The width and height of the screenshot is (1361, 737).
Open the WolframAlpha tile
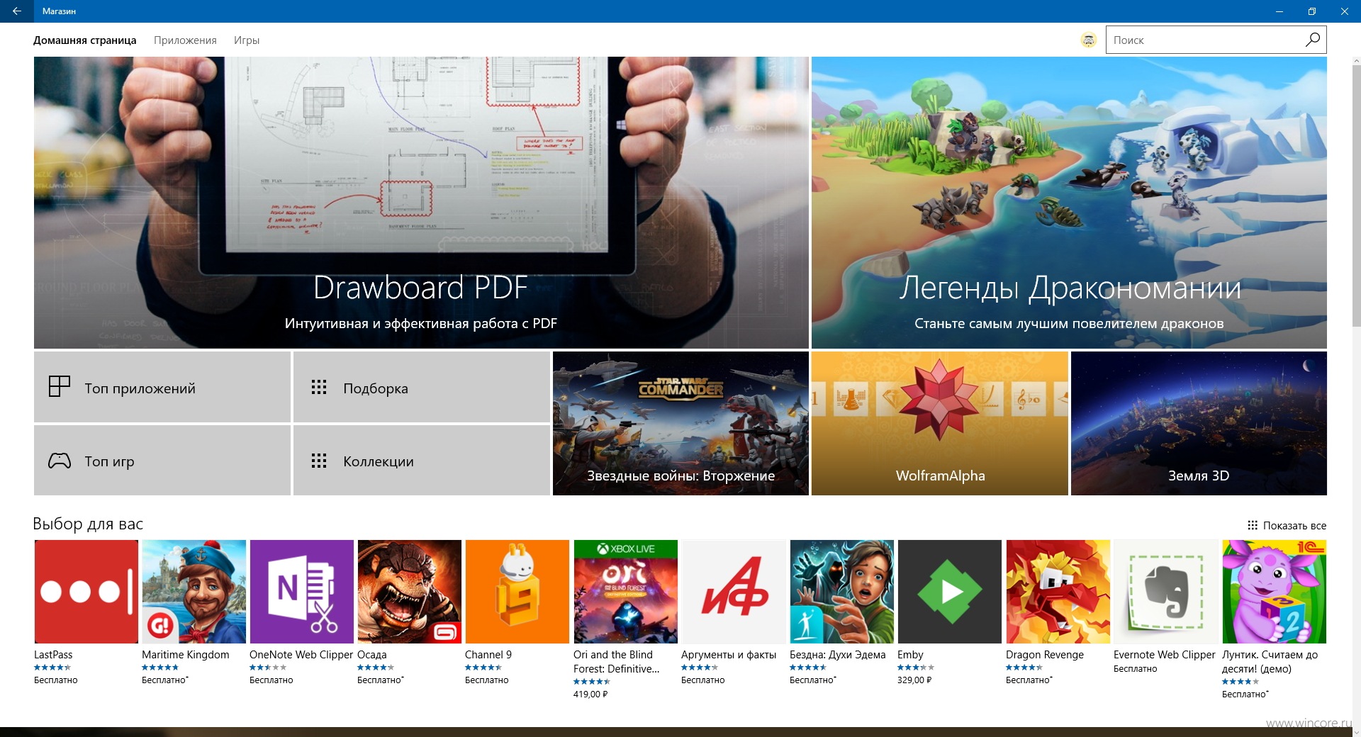[940, 423]
